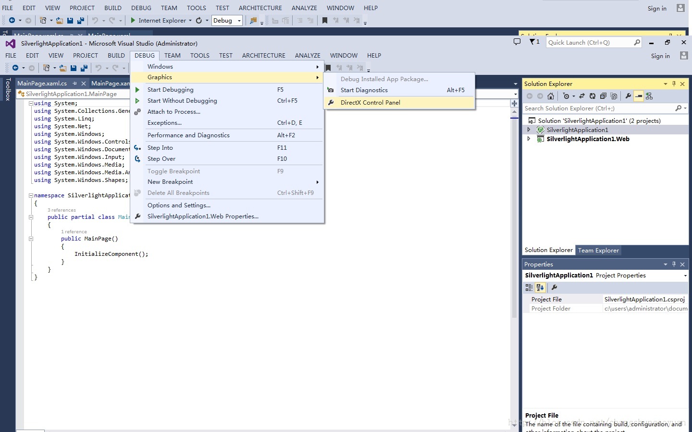Open the Pending Changes Filter dropdown arrow
This screenshot has height=432, width=692.
[x=573, y=96]
